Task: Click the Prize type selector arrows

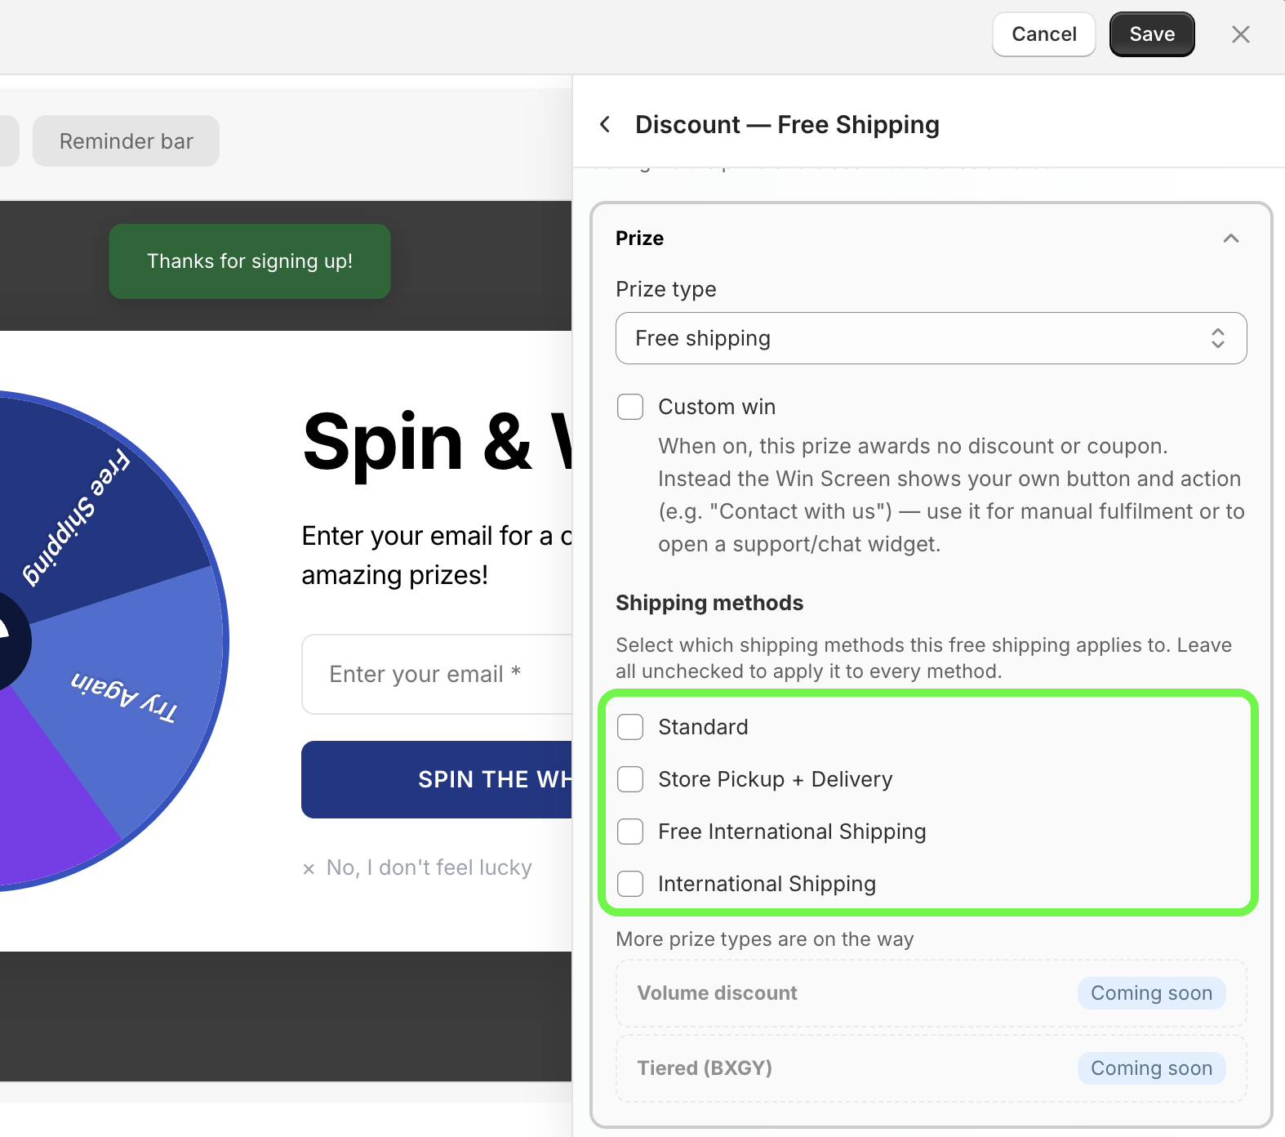Action: 1217,338
